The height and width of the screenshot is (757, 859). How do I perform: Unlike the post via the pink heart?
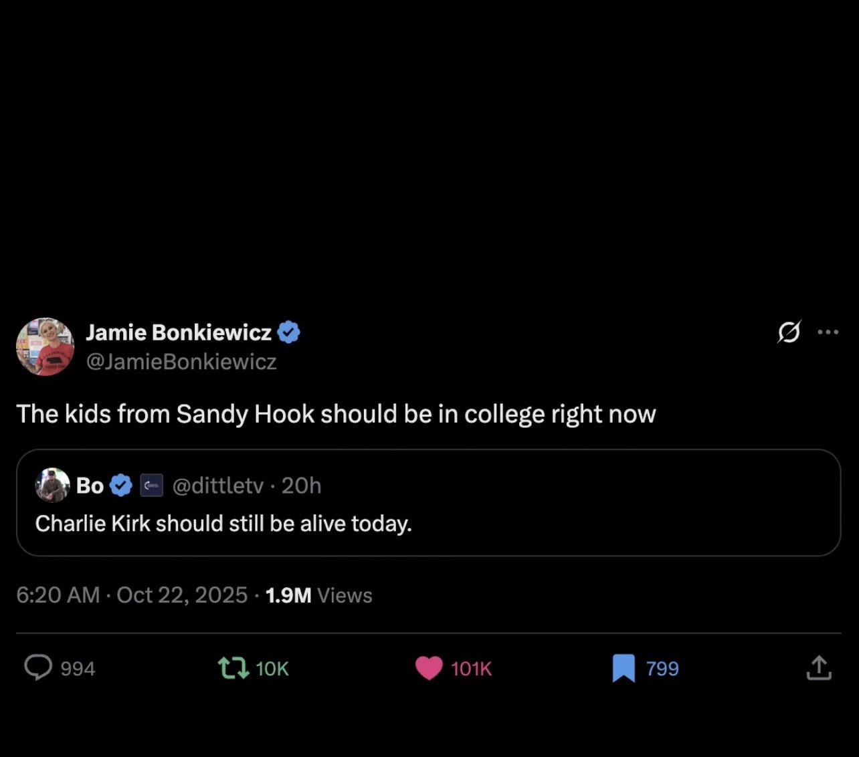point(429,667)
